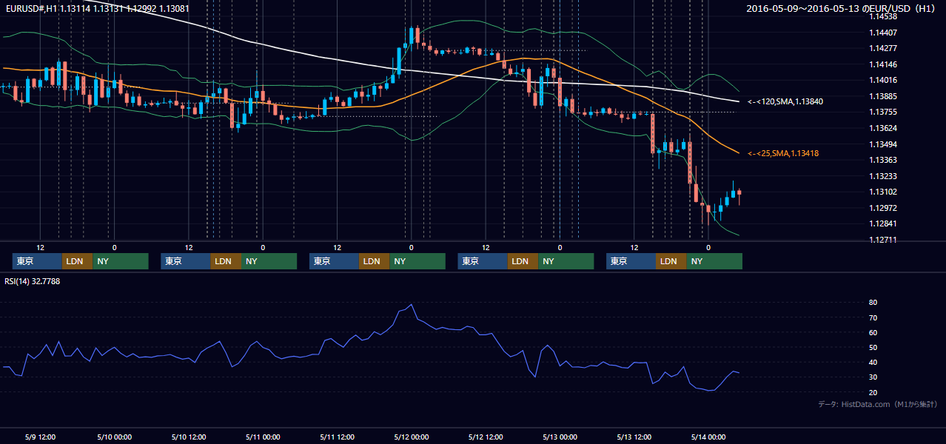The height and width of the screenshot is (444, 946).
Task: Click price axis value 1.14146
Action: pos(884,64)
